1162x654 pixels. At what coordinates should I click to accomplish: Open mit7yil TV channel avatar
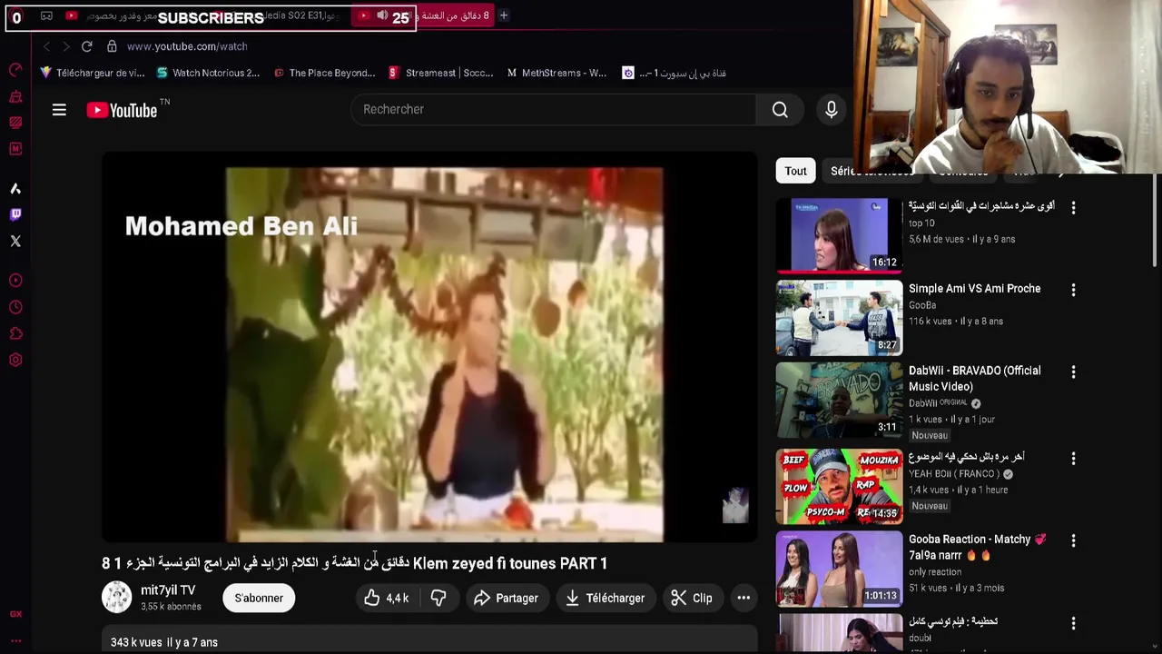tap(116, 597)
